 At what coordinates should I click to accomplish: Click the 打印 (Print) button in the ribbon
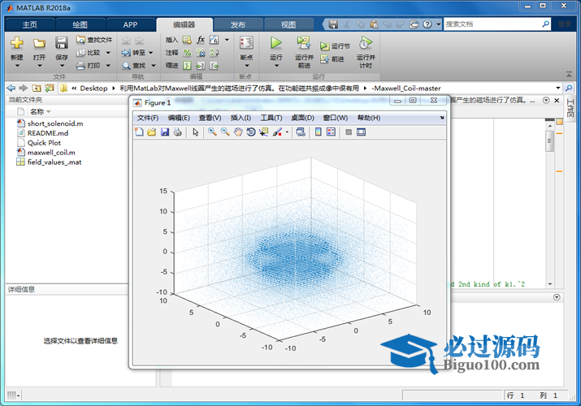point(89,66)
